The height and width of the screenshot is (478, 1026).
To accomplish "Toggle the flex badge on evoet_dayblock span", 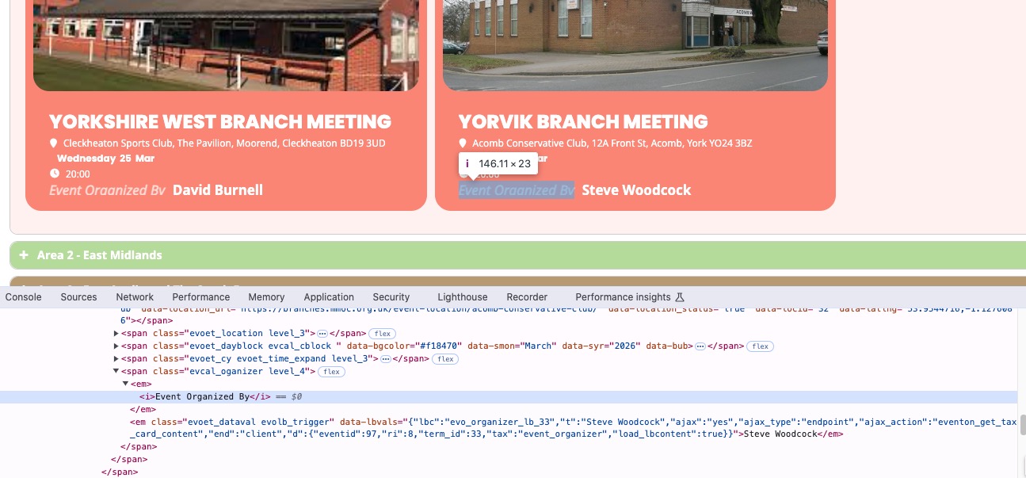I will click(x=761, y=346).
